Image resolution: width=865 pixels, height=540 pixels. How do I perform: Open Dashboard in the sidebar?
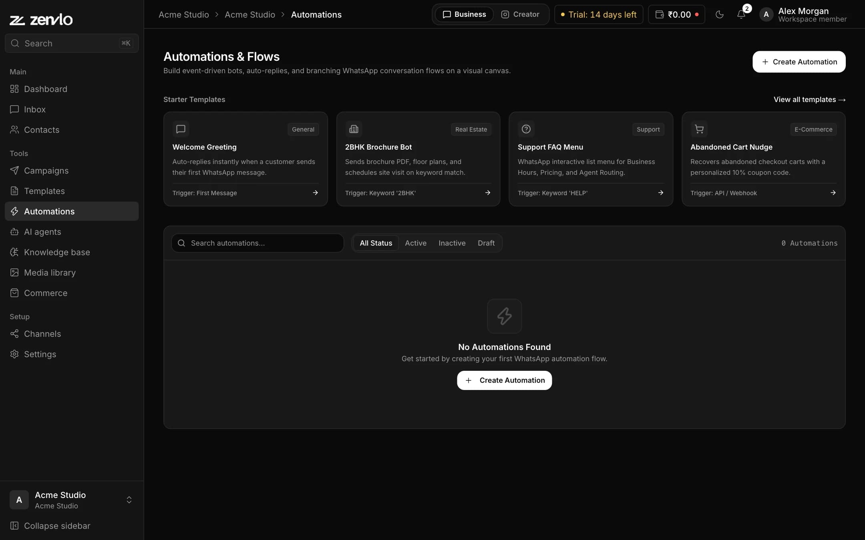[72, 89]
